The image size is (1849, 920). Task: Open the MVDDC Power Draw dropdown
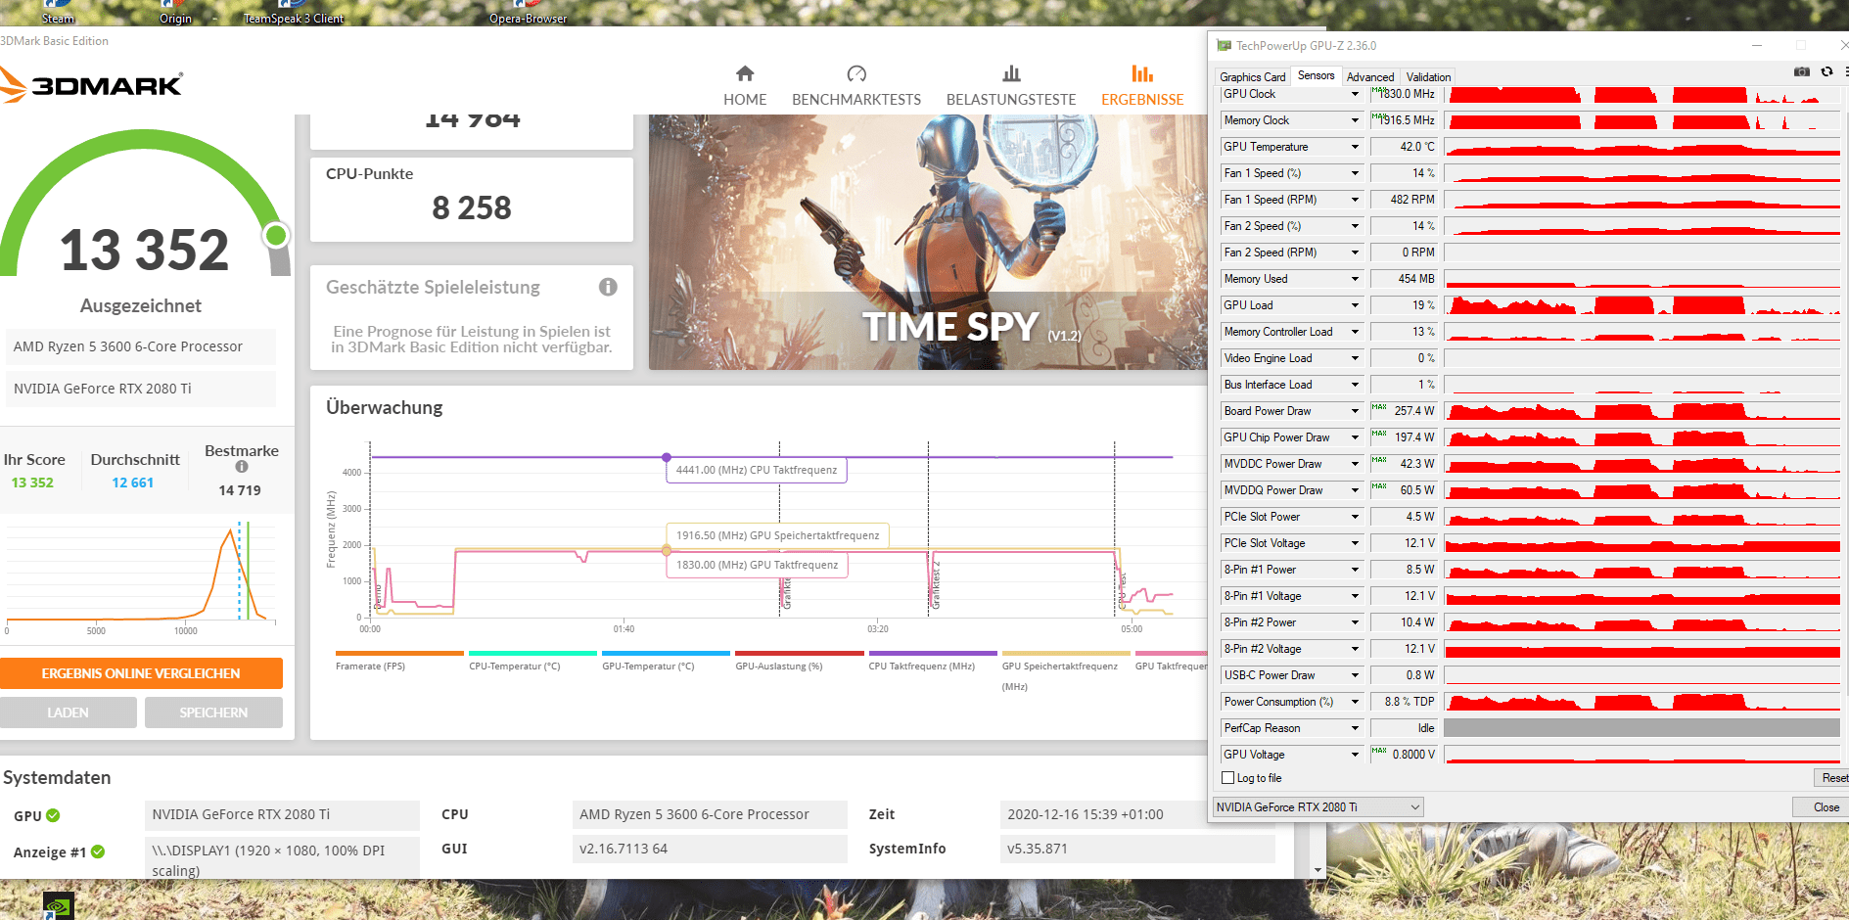1355,464
